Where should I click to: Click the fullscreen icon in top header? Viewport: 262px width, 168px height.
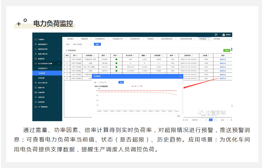coord(216,35)
